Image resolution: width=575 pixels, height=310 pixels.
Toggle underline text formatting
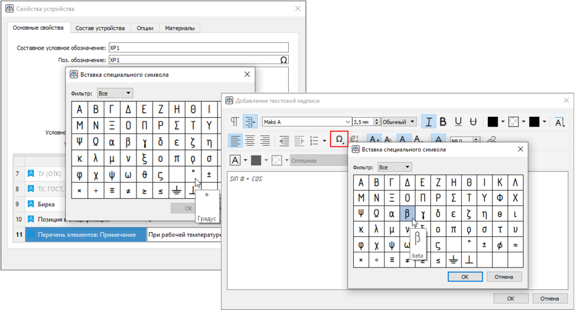coord(458,122)
